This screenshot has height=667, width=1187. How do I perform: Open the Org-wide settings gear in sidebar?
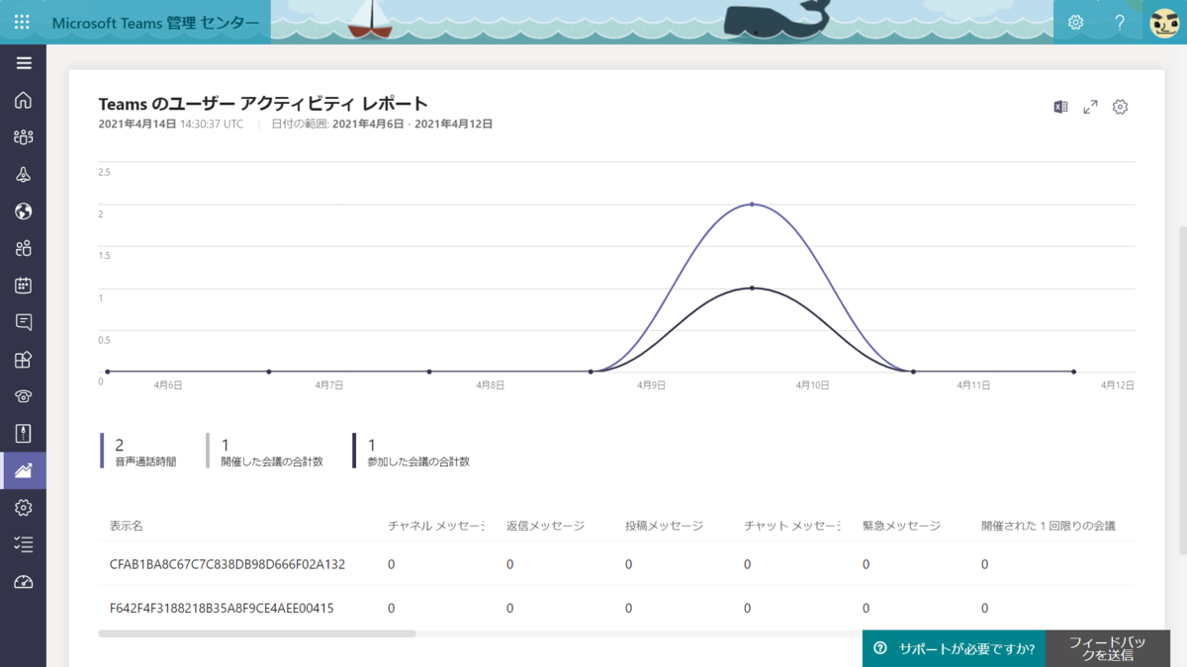pos(24,507)
